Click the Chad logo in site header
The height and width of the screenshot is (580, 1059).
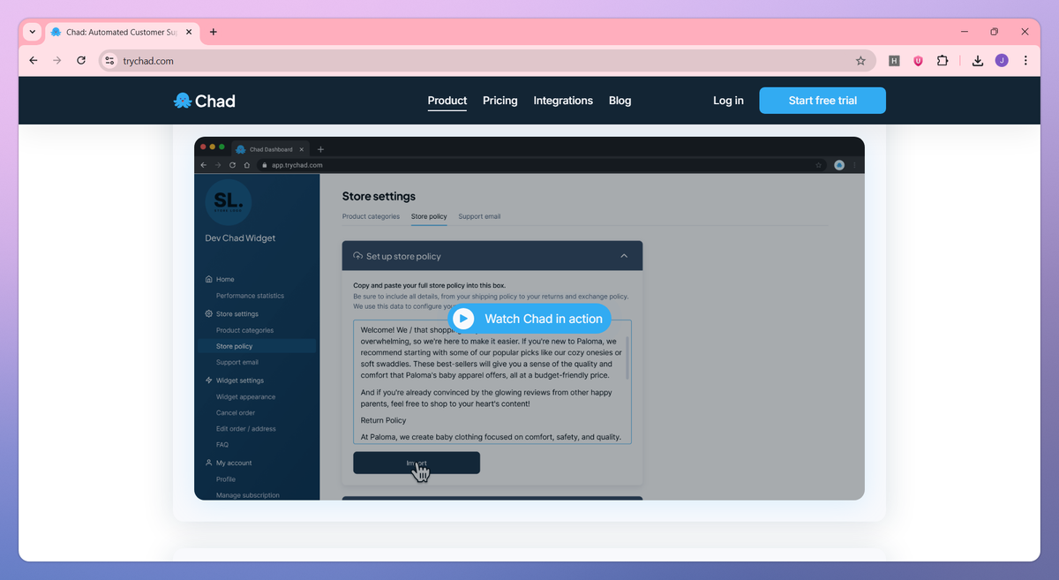(205, 101)
